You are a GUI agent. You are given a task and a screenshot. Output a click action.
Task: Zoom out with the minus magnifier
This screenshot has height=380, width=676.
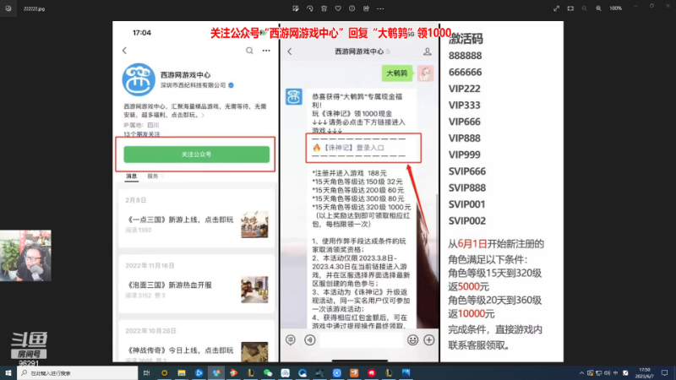tap(585, 8)
